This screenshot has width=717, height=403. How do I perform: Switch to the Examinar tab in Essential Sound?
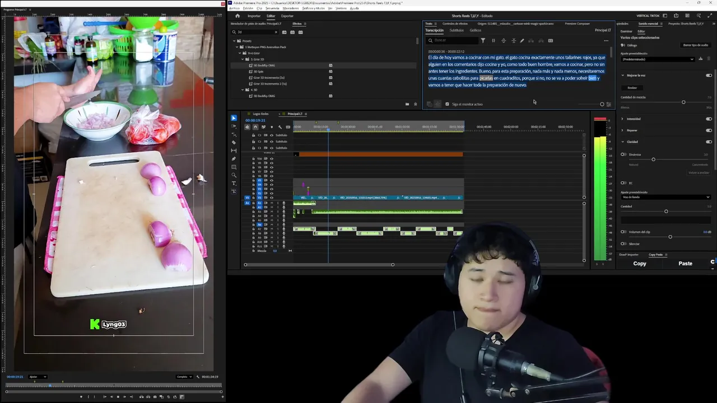(x=626, y=31)
